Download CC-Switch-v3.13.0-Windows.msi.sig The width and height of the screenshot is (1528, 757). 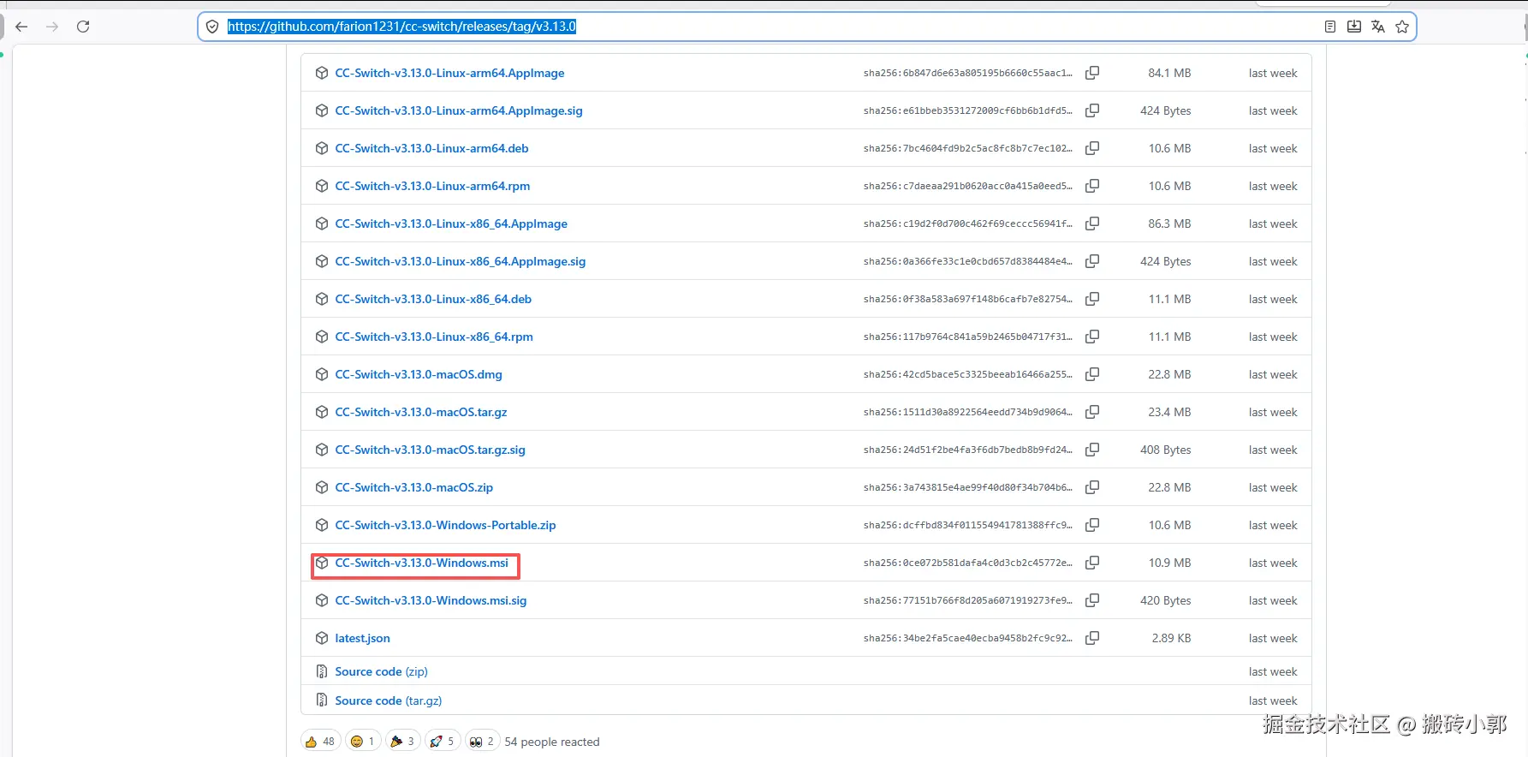(x=431, y=600)
